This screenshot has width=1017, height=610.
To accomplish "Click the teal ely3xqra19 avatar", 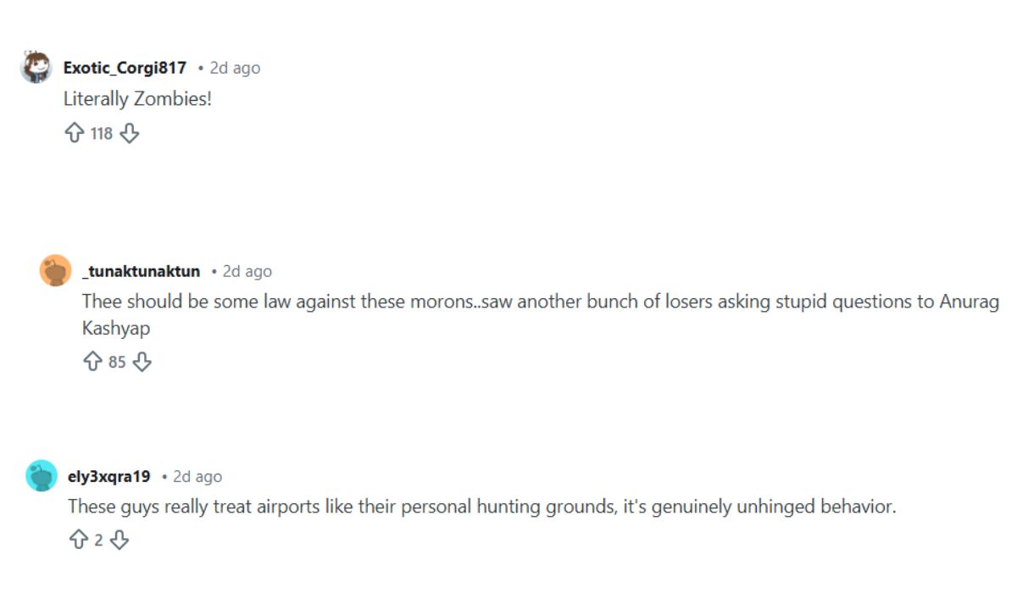I will pyautogui.click(x=42, y=476).
